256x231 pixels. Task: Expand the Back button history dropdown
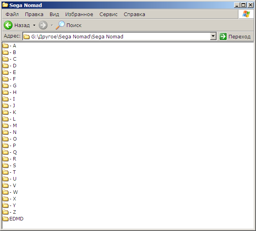34,25
